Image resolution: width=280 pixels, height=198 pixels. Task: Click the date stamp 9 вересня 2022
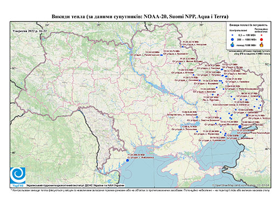pyautogui.click(x=30, y=31)
